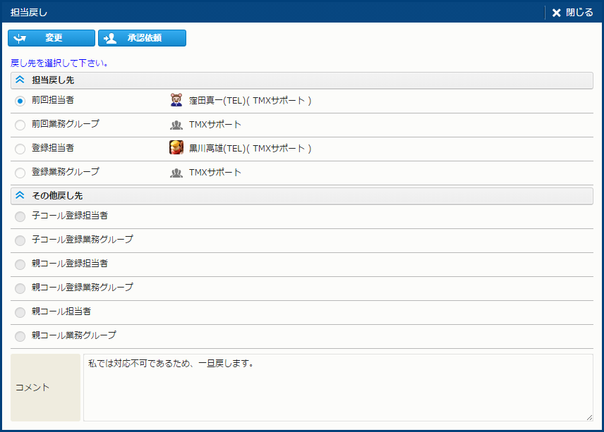
Task: Collapse the その他戻し先 section
Action: tap(20, 195)
